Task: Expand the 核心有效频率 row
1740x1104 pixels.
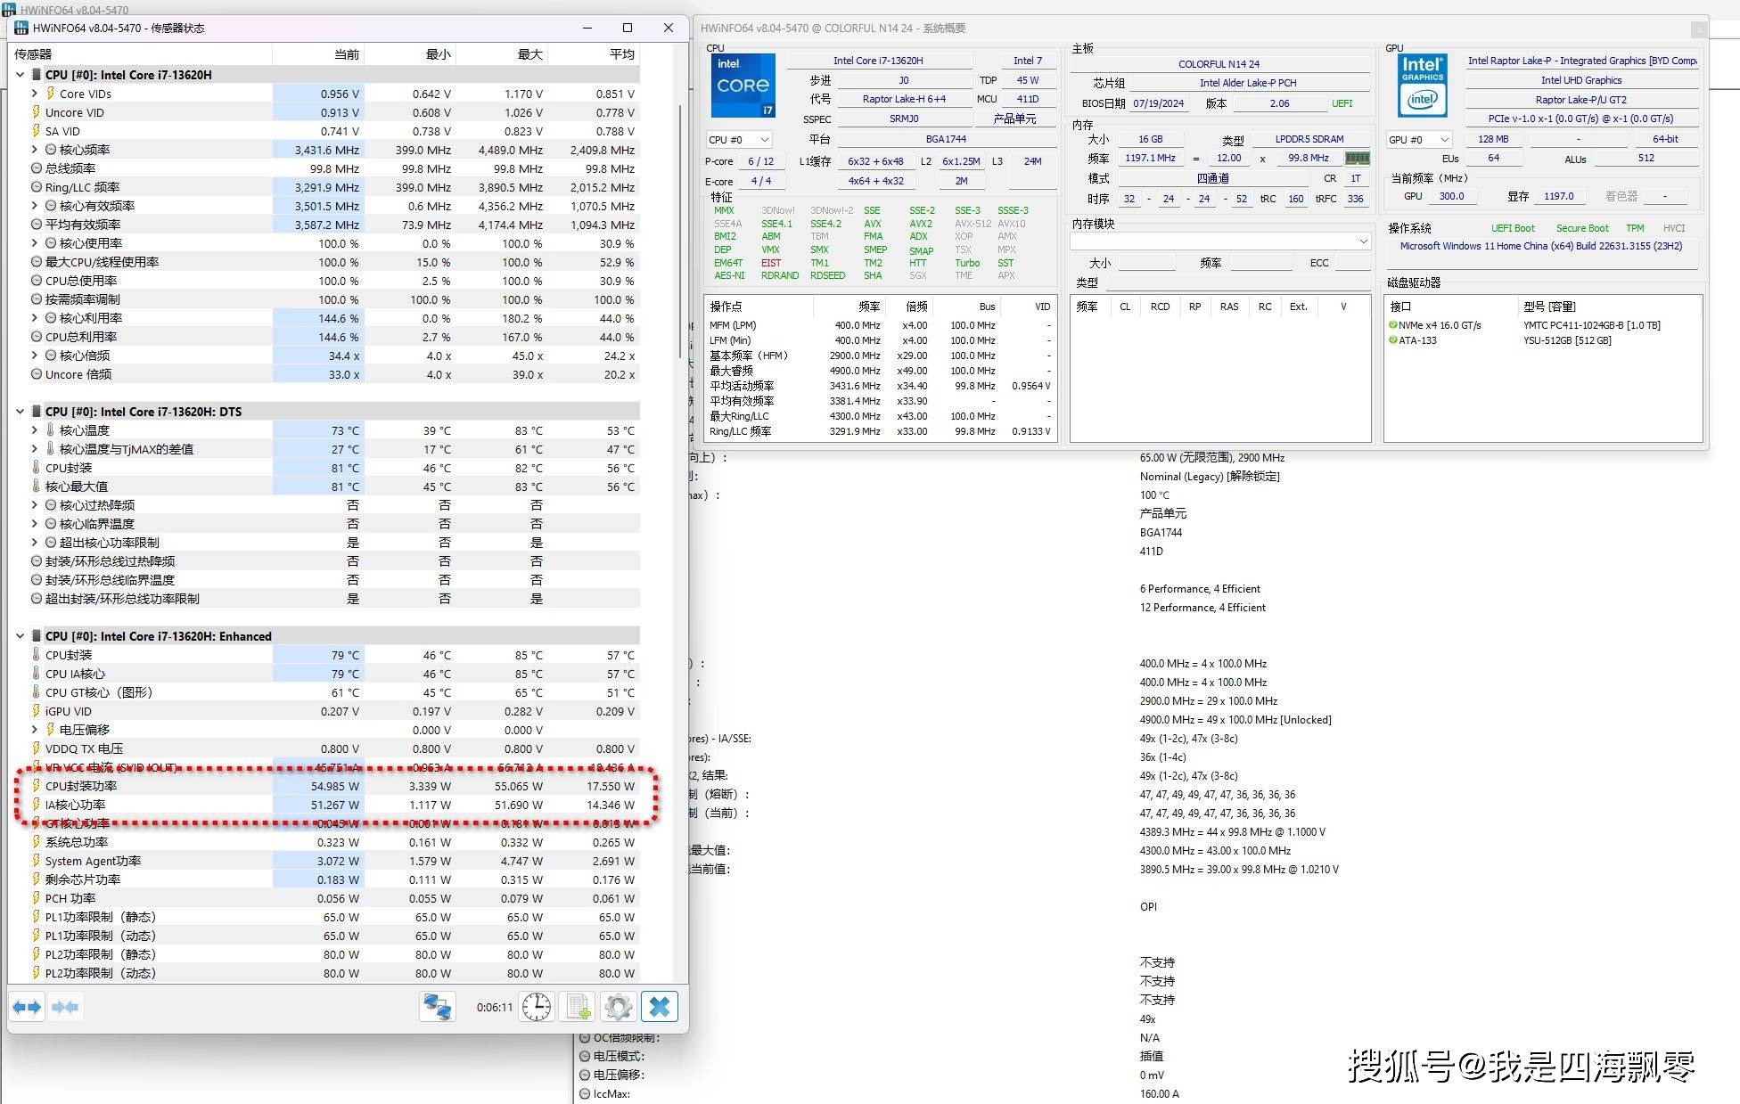Action: tap(34, 206)
